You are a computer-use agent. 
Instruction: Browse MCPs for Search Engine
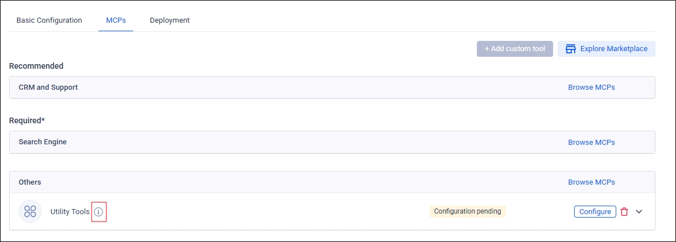coord(591,142)
